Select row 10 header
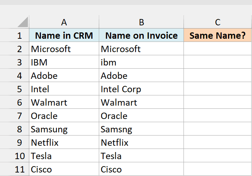The image size is (252, 176). (x=14, y=156)
